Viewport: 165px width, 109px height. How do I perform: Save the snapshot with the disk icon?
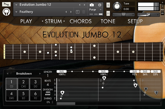point(78,12)
